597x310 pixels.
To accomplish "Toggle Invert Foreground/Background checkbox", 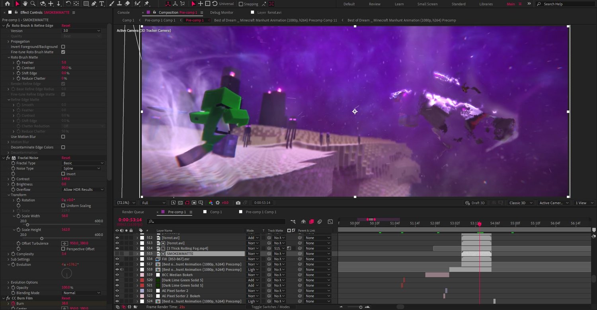I will tap(63, 47).
